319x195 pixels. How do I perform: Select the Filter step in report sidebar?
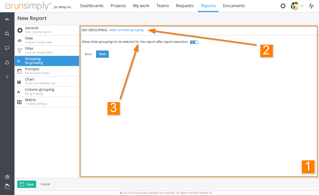pos(47,51)
